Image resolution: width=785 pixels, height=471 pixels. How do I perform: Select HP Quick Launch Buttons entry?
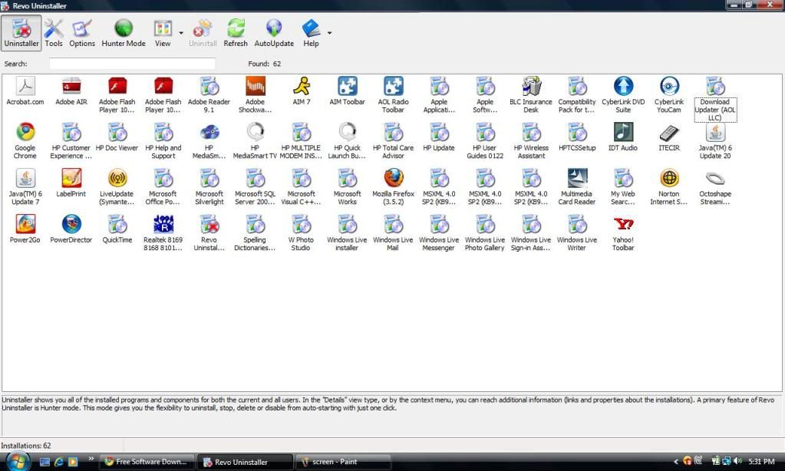tap(348, 140)
